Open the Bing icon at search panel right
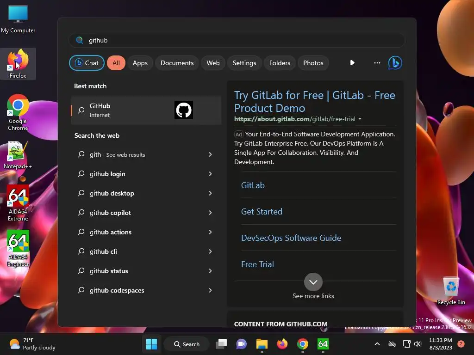The image size is (474, 355). coord(395,63)
